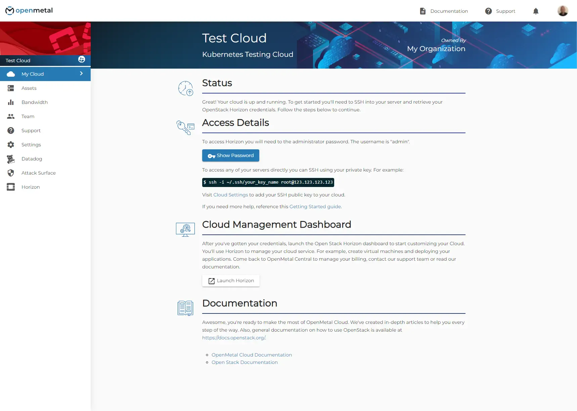577x411 pixels.
Task: Open OpenMetal Cloud Documentation link
Action: (x=252, y=355)
